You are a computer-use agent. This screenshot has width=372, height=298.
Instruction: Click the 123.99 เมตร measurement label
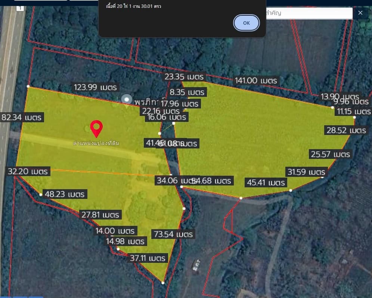click(x=96, y=87)
